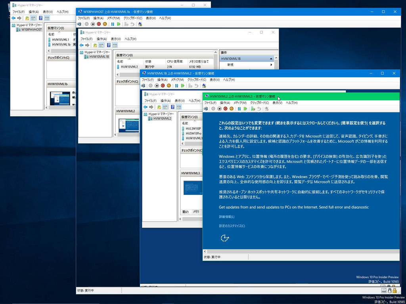Viewport: 406px width, 304px height.
Task: Reset HVW10VML2 using the green play icon
Action: point(182,85)
